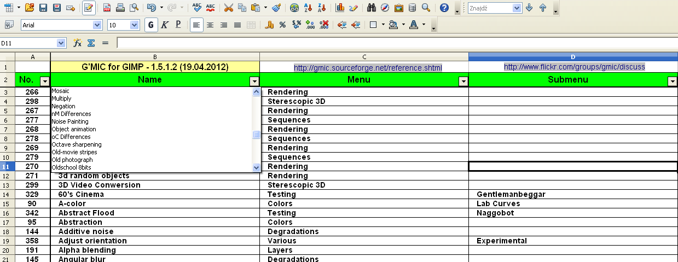
Task: Center cell text horizontally
Action: click(210, 25)
